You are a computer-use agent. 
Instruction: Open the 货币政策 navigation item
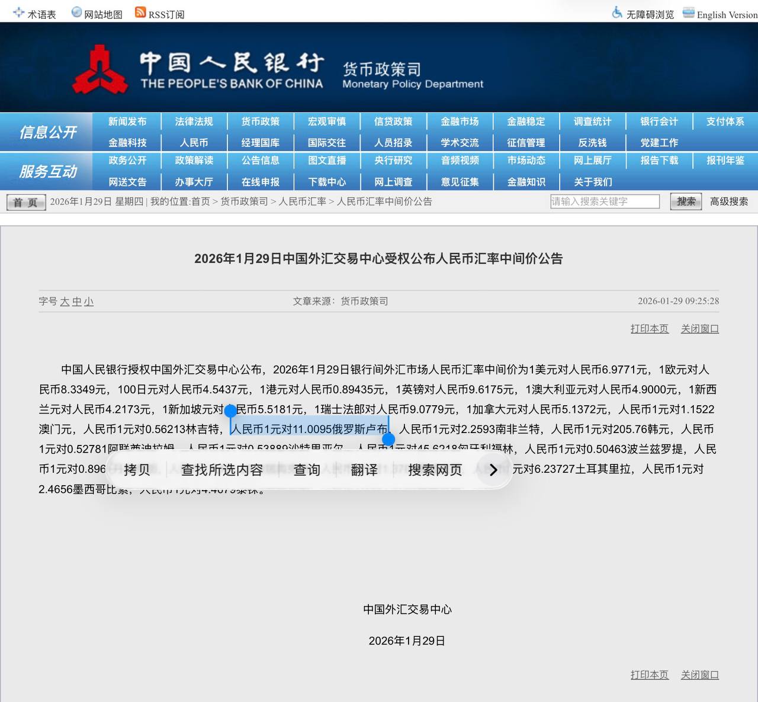point(260,121)
